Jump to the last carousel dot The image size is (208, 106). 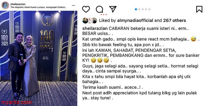coord(149,9)
